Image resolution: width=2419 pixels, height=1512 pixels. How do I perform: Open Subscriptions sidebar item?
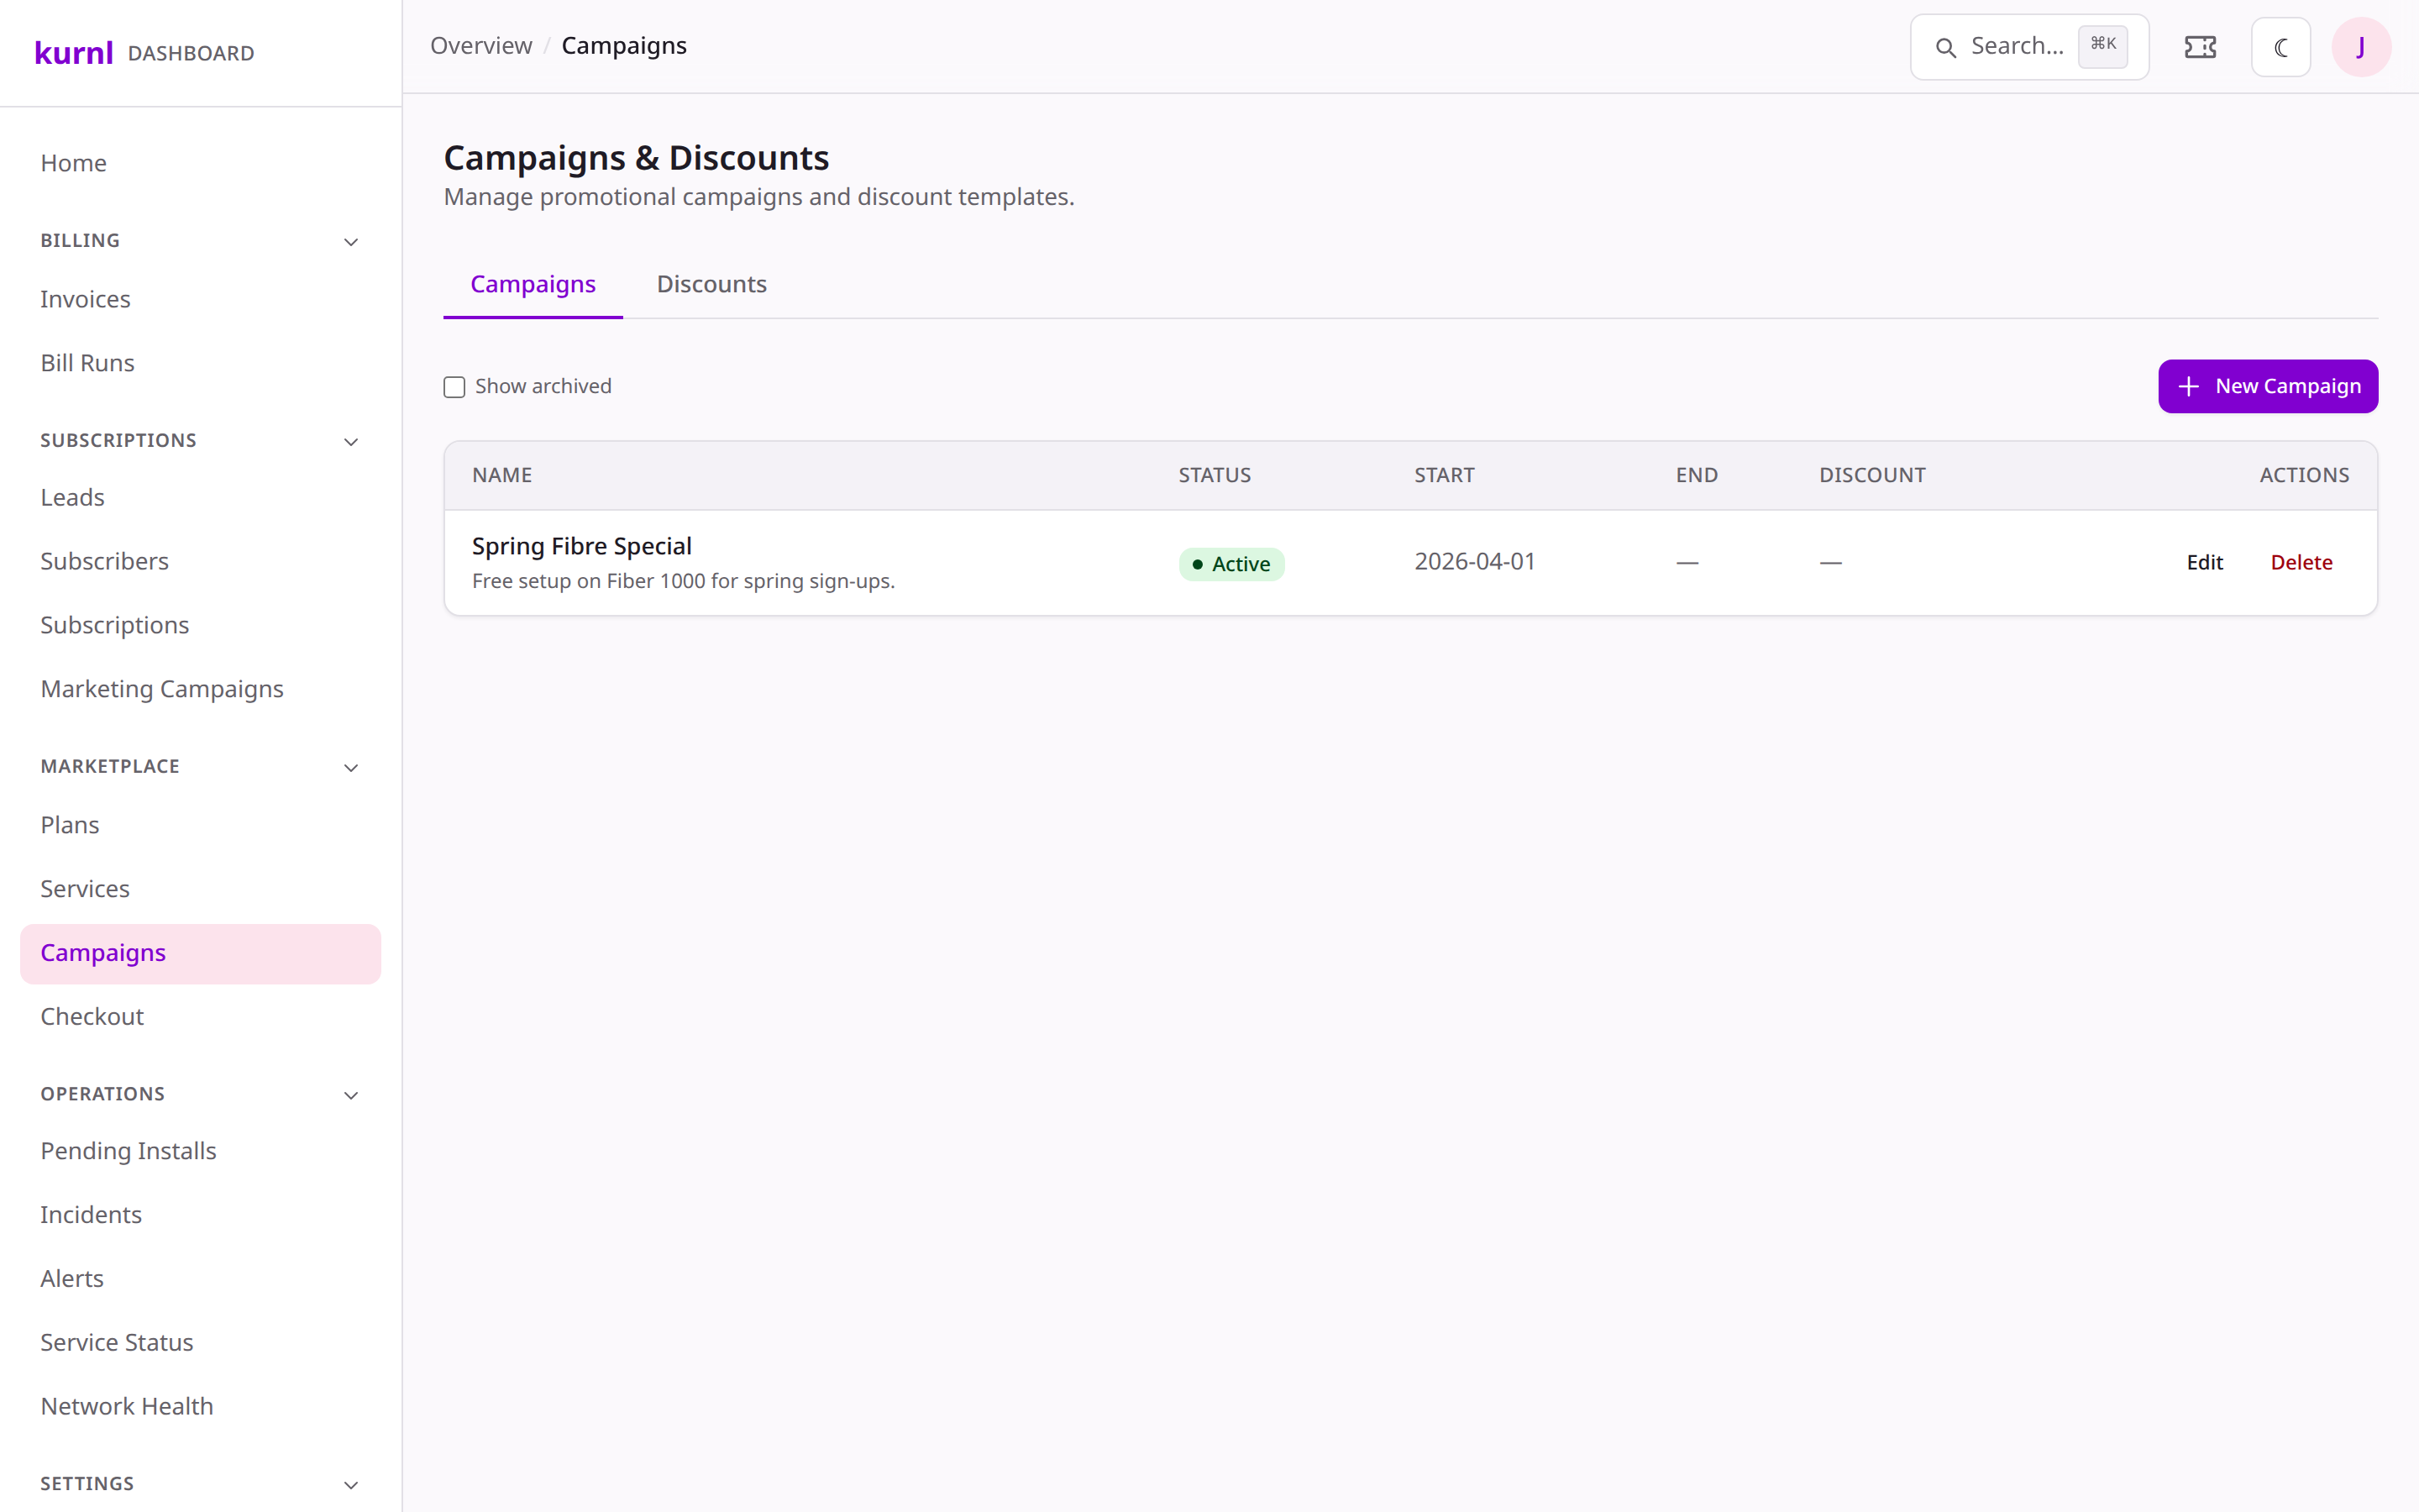click(200, 625)
